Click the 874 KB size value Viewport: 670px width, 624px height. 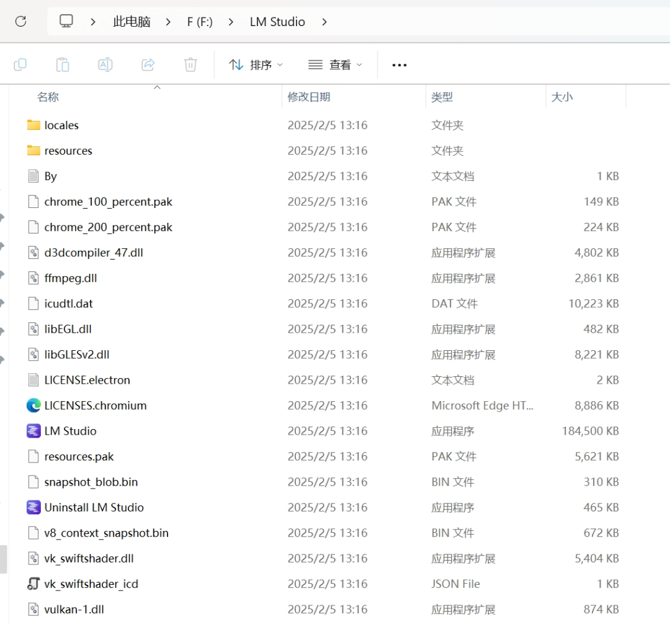click(601, 609)
